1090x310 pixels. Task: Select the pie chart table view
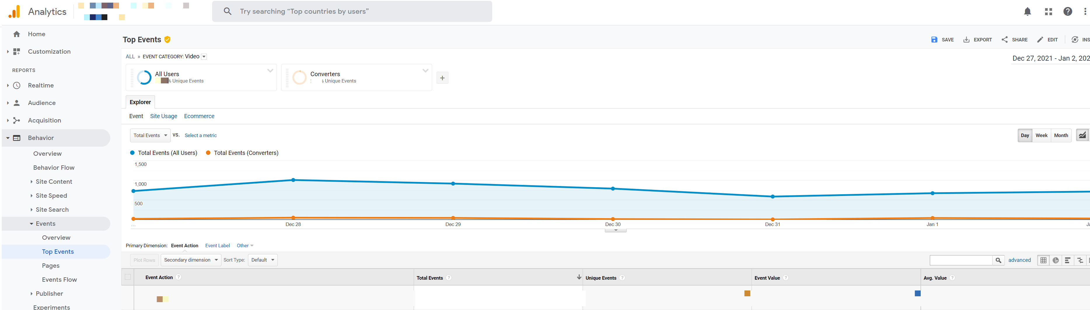(1056, 260)
